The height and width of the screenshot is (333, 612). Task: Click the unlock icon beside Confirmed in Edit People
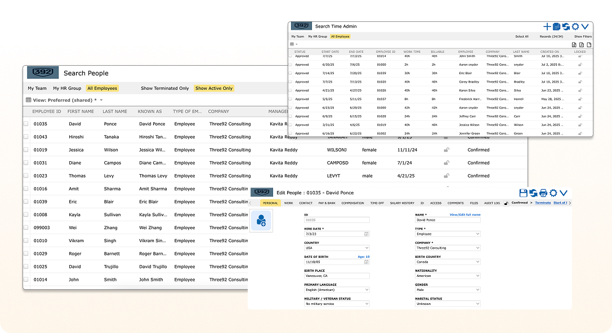coord(506,203)
